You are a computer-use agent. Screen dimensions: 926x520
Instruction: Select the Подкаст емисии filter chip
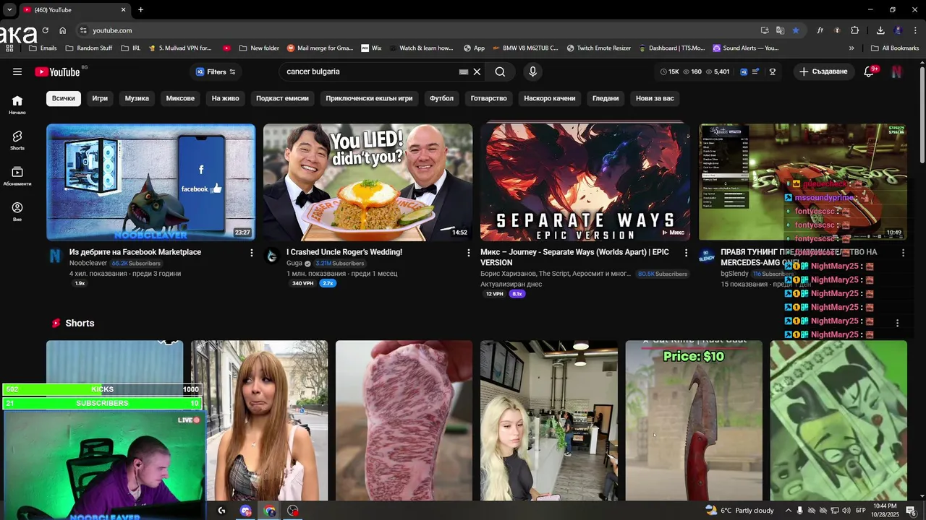pos(282,98)
